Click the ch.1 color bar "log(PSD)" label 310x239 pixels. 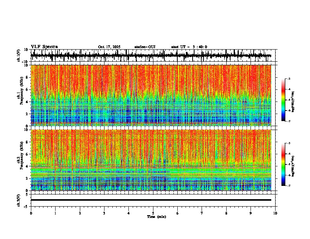pyautogui.click(x=293, y=102)
